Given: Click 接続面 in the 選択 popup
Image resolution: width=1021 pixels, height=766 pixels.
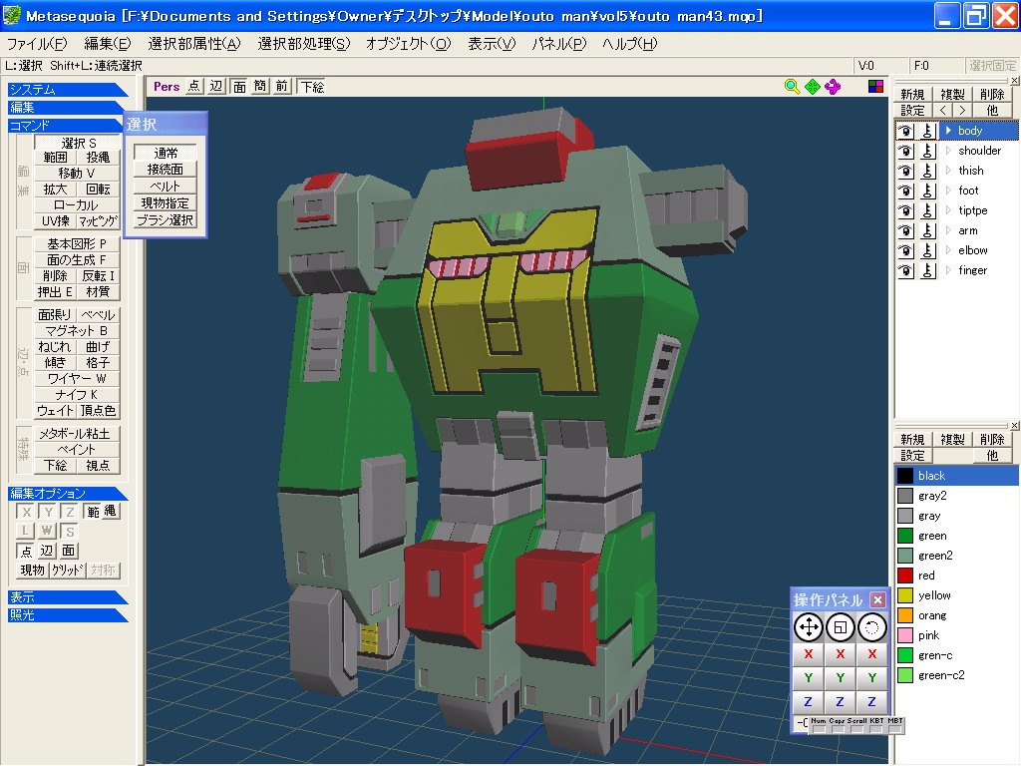Looking at the screenshot, I should point(166,170).
